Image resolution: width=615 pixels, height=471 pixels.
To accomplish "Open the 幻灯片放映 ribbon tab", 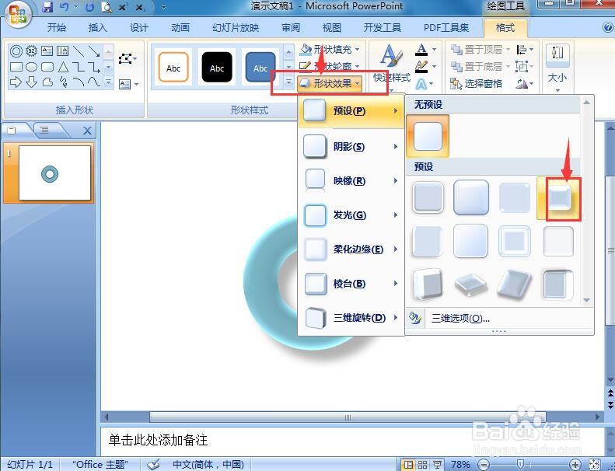I will (236, 28).
